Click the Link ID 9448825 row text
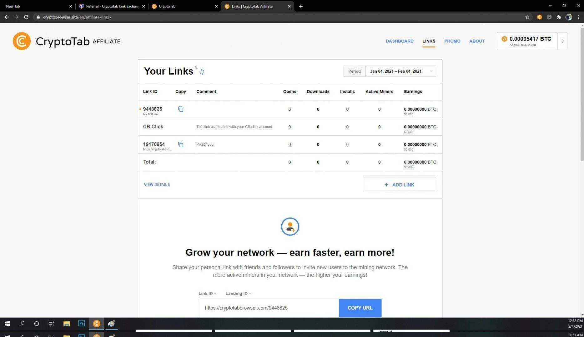584x337 pixels. pyautogui.click(x=153, y=109)
